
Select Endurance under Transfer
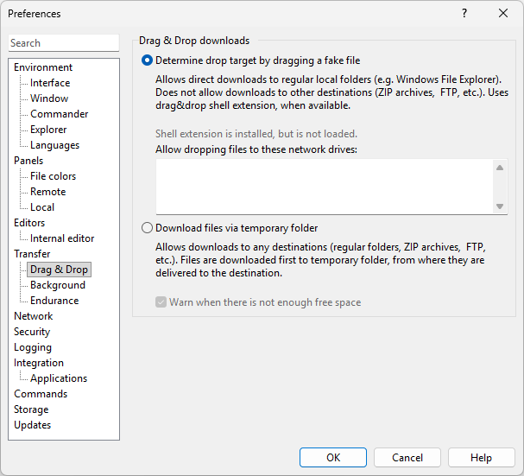54,301
